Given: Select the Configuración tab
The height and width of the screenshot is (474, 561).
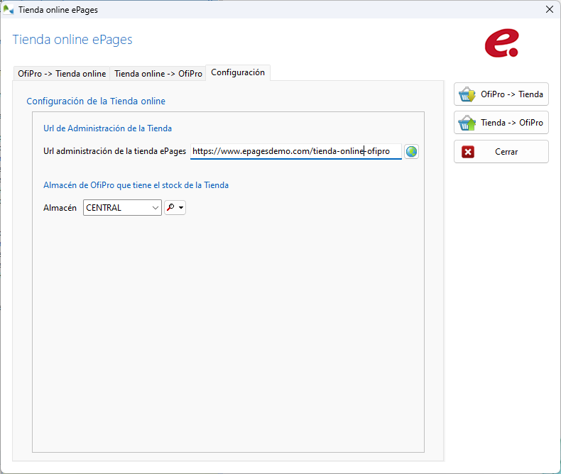Looking at the screenshot, I should click(238, 72).
